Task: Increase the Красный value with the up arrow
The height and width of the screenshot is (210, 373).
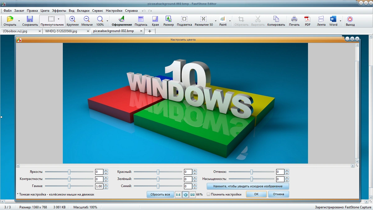Action: 195,170
